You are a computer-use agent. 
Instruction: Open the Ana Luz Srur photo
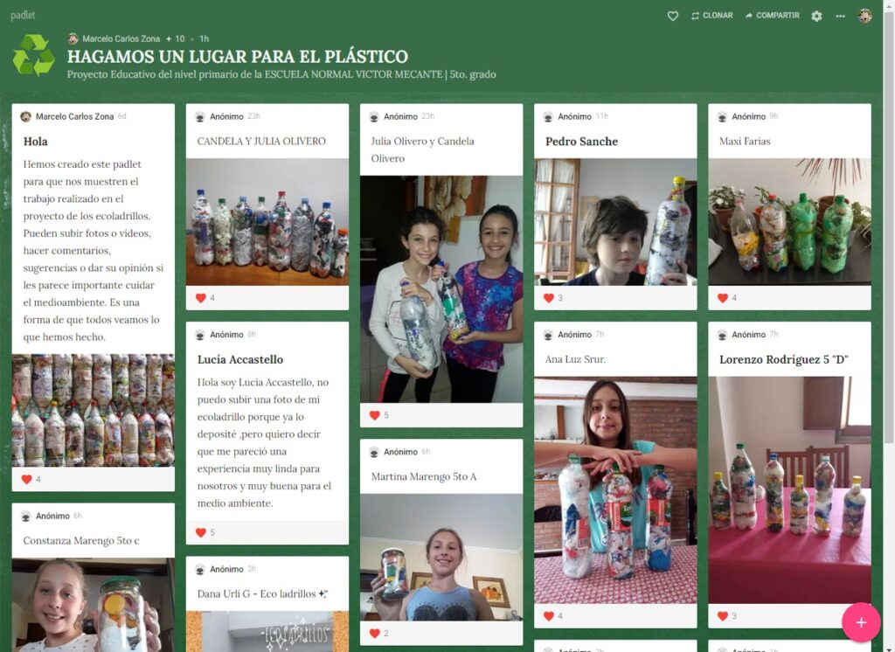click(615, 489)
